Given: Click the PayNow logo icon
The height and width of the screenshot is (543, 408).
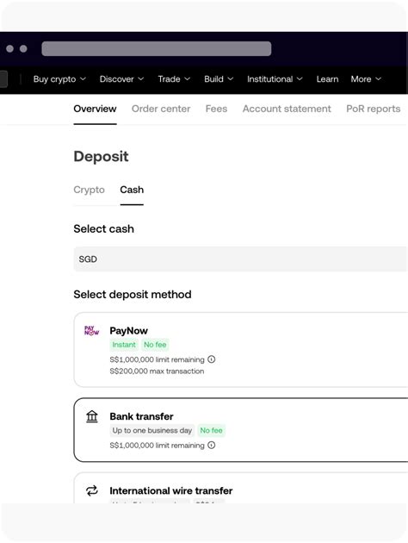Looking at the screenshot, I should (91, 330).
